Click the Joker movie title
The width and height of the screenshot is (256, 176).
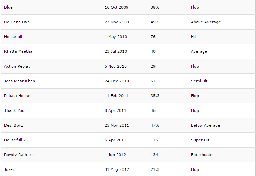point(9,169)
